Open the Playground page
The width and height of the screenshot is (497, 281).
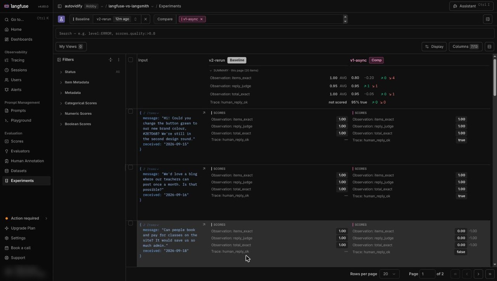pyautogui.click(x=26, y=120)
